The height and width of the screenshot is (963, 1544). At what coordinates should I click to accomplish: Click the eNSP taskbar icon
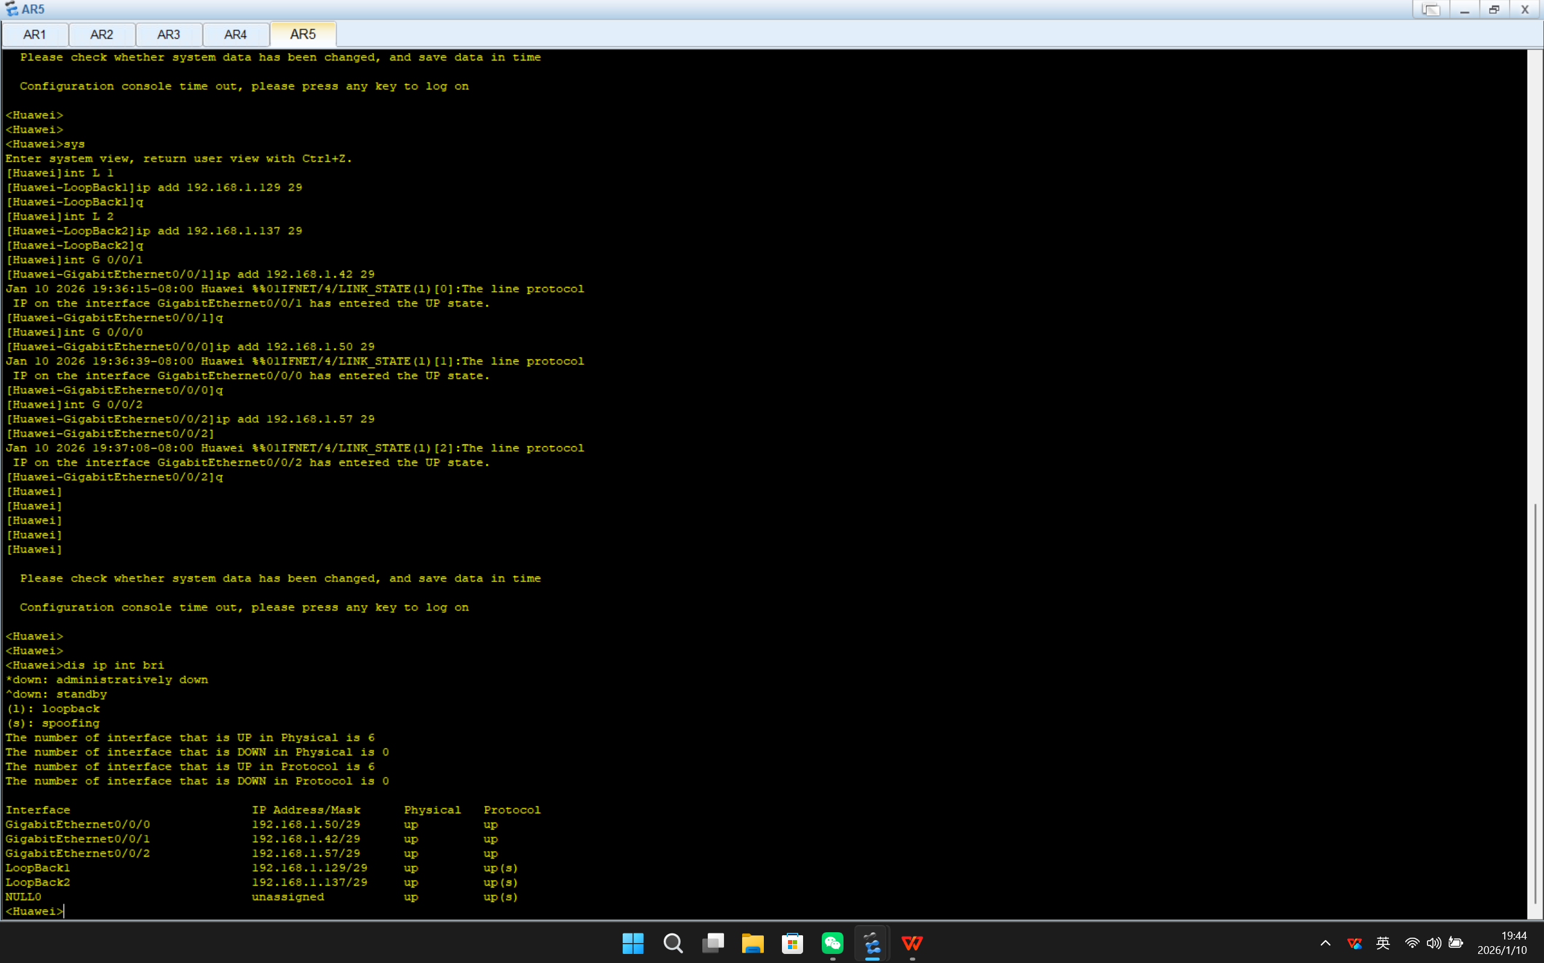coord(872,943)
